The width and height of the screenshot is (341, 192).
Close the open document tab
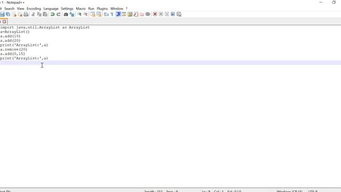click(x=4, y=22)
